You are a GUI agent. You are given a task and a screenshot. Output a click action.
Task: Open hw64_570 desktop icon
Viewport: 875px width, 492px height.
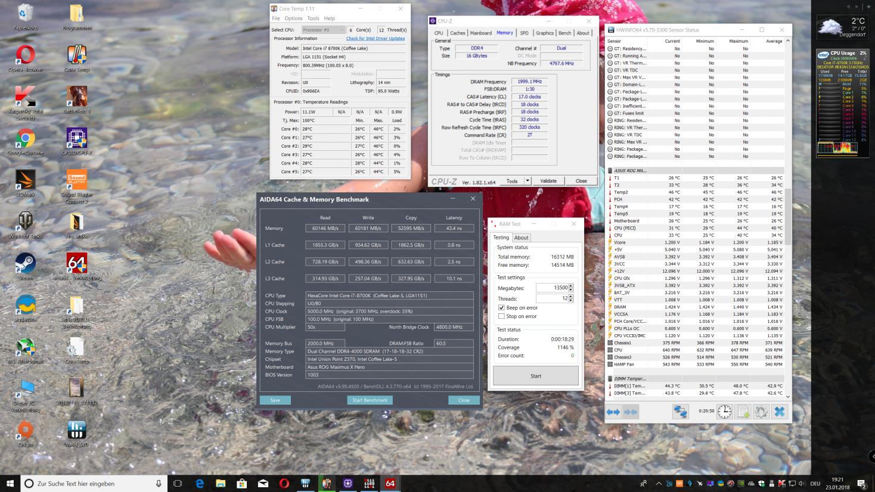point(77,434)
